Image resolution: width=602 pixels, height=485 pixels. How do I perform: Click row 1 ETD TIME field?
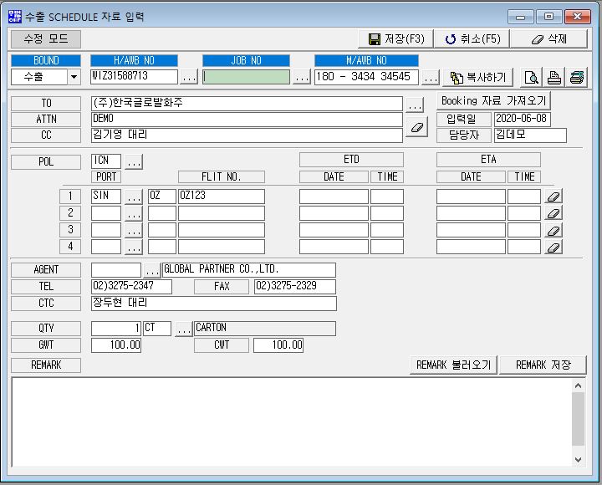click(x=387, y=197)
